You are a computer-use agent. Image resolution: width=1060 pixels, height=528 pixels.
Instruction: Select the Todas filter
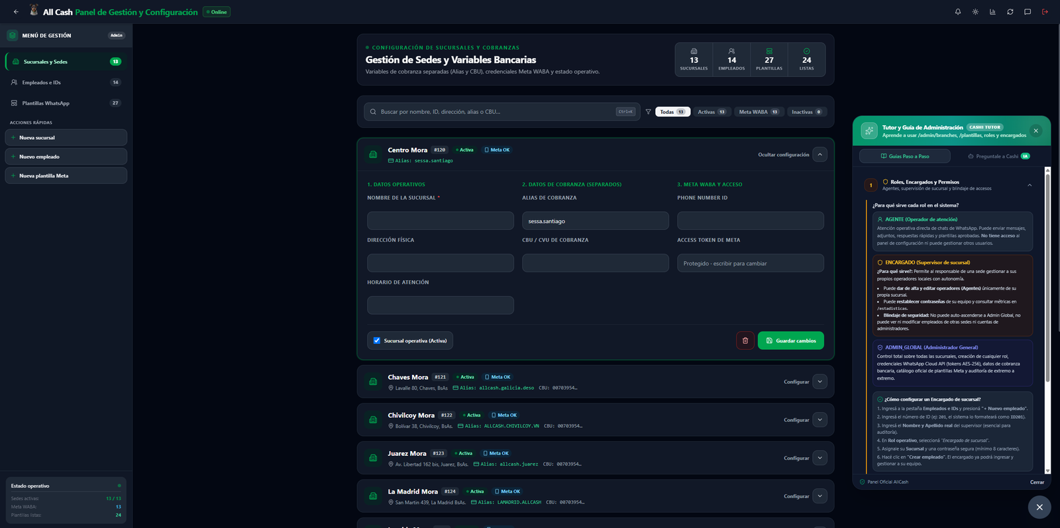tap(673, 112)
